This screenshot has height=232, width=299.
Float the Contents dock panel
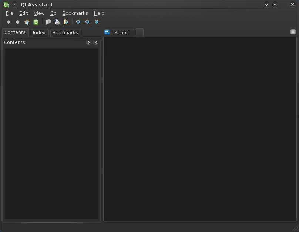point(88,42)
